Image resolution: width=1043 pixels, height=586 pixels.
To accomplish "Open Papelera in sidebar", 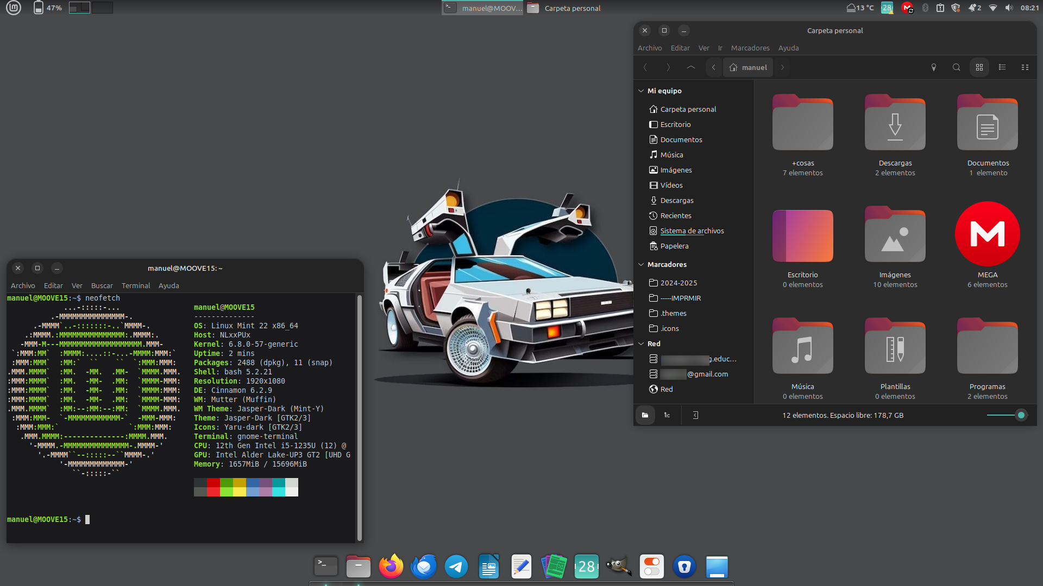I will pos(675,246).
